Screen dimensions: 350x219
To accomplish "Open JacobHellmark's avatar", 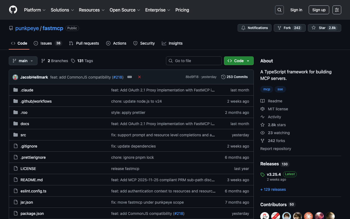I will tap(15, 77).
